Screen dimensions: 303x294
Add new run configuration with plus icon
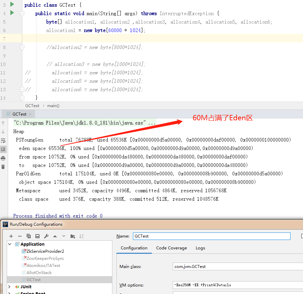(x=11, y=236)
